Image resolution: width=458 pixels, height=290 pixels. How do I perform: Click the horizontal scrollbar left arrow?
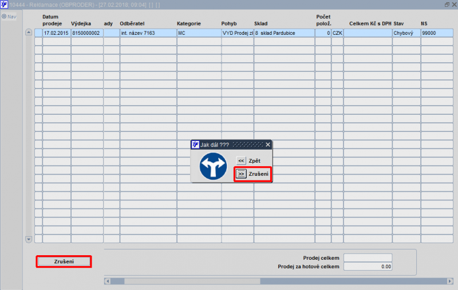pyautogui.click(x=107, y=281)
